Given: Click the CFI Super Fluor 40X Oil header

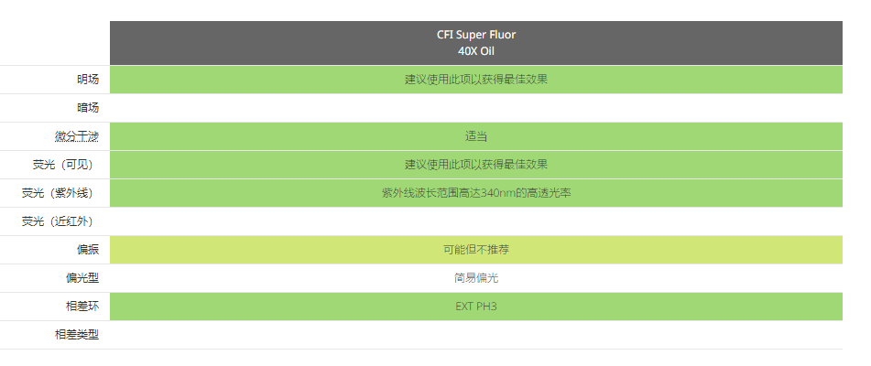Looking at the screenshot, I should point(475,43).
